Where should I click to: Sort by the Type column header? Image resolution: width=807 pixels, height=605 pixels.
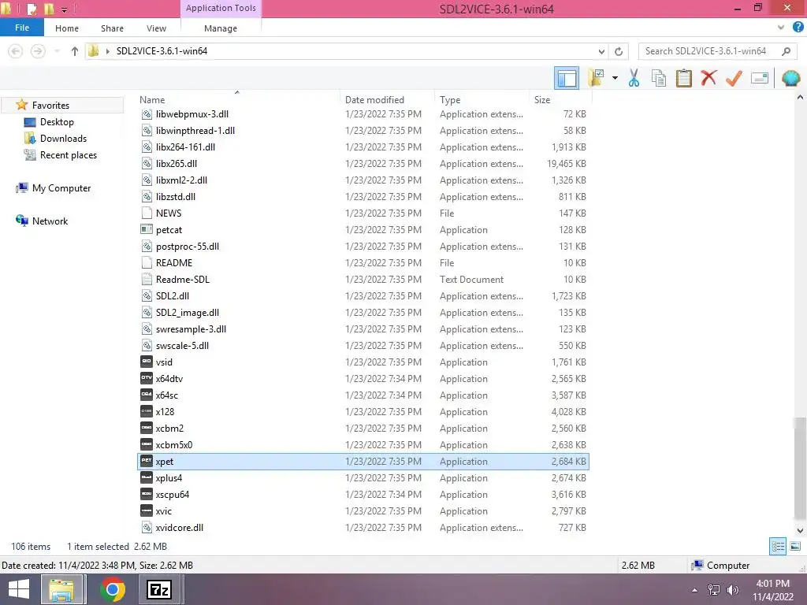pyautogui.click(x=450, y=100)
